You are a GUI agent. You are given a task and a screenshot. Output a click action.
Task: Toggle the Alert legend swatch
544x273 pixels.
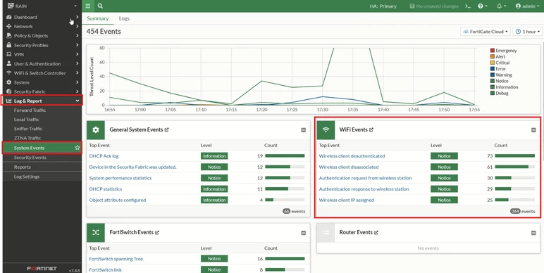[492, 57]
